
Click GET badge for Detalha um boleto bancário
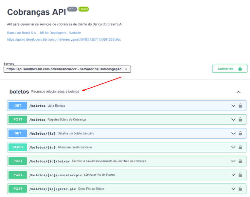point(18,133)
